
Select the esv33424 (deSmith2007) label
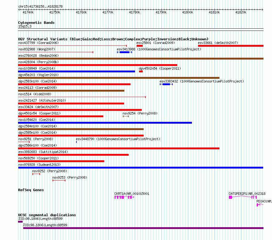(x=39, y=107)
